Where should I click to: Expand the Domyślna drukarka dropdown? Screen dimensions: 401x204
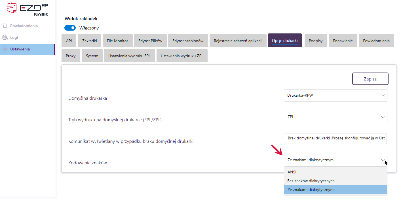coord(335,95)
